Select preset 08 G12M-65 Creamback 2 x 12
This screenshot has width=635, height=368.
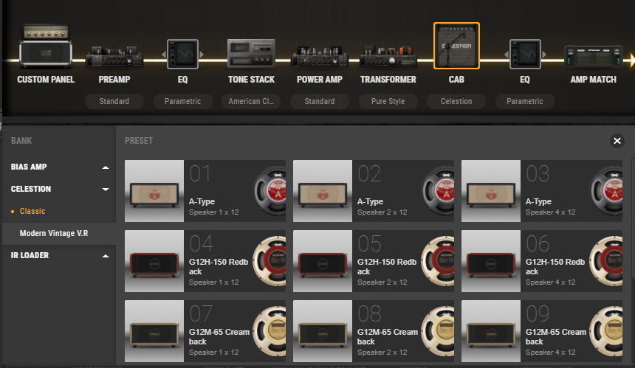click(374, 331)
